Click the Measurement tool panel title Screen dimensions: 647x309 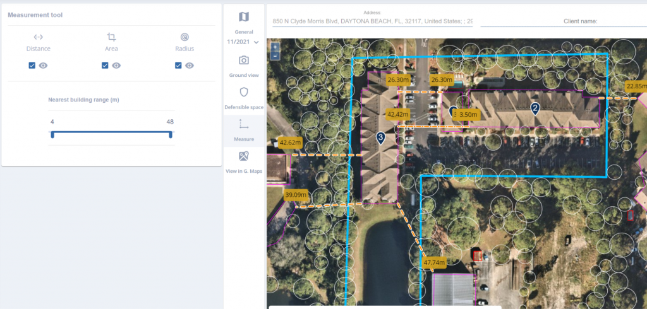[x=35, y=15]
